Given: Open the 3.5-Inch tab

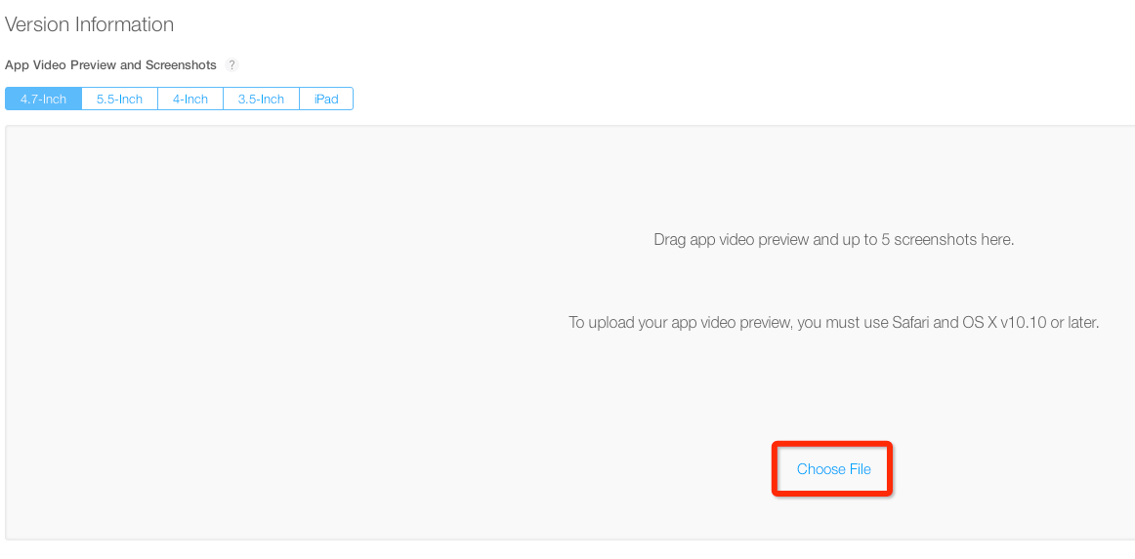Looking at the screenshot, I should [x=262, y=100].
